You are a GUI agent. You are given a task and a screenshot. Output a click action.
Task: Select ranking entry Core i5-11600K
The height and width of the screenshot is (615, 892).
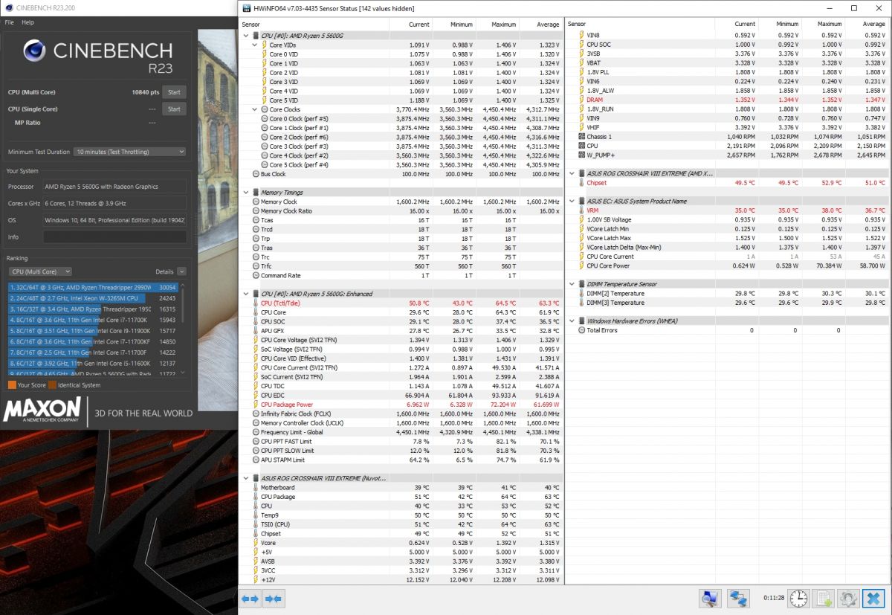tap(93, 363)
